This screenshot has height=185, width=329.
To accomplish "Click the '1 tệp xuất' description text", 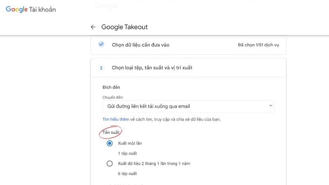I will coord(127,153).
